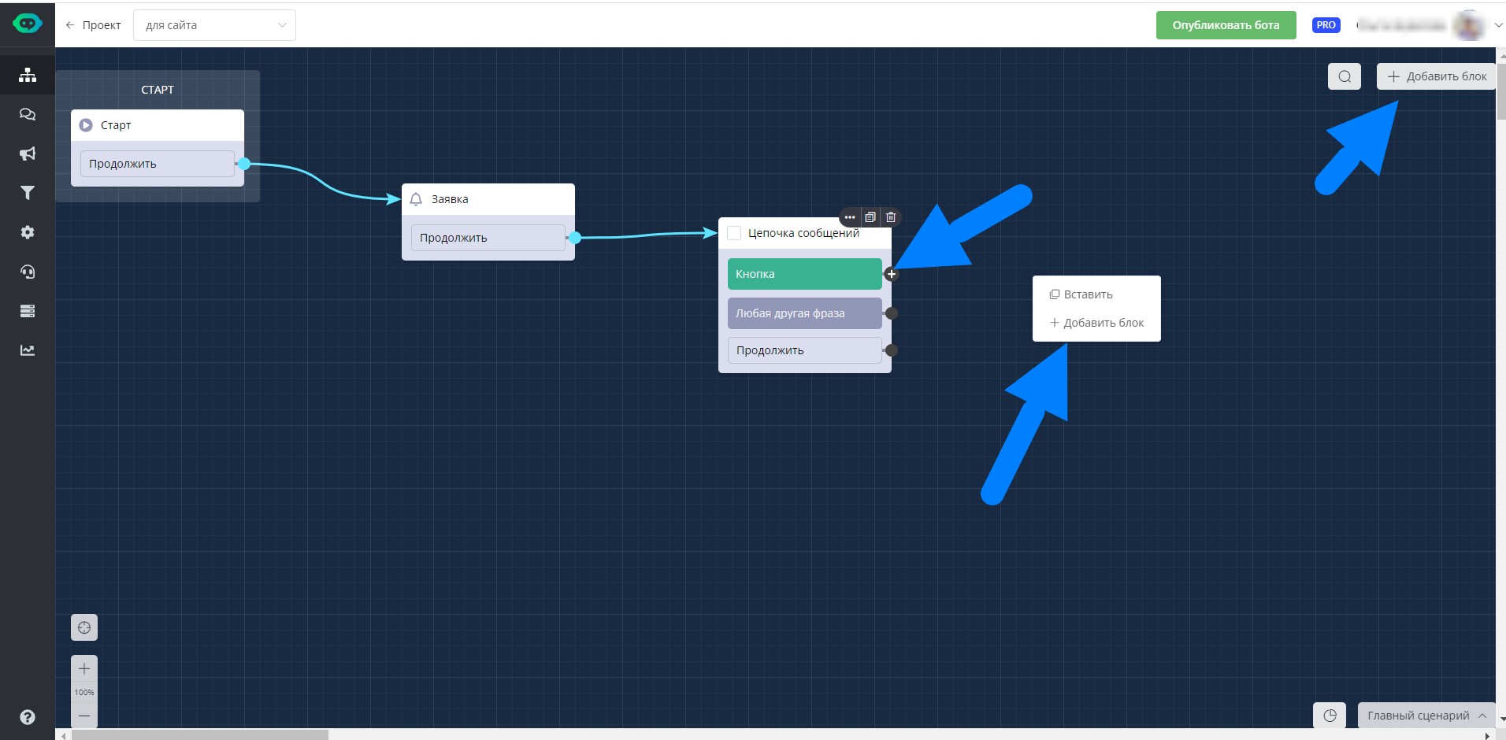Tick the Цепочка сообщений block checkbox
Screen dimensions: 1506x740
pyautogui.click(x=734, y=233)
